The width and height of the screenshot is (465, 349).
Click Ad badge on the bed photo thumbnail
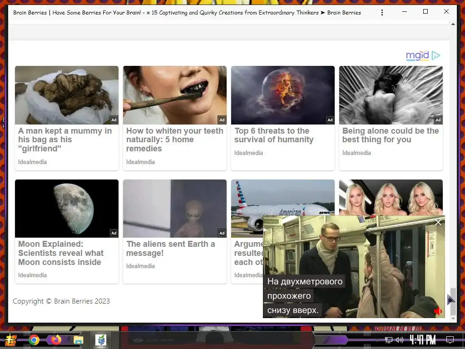point(438,120)
